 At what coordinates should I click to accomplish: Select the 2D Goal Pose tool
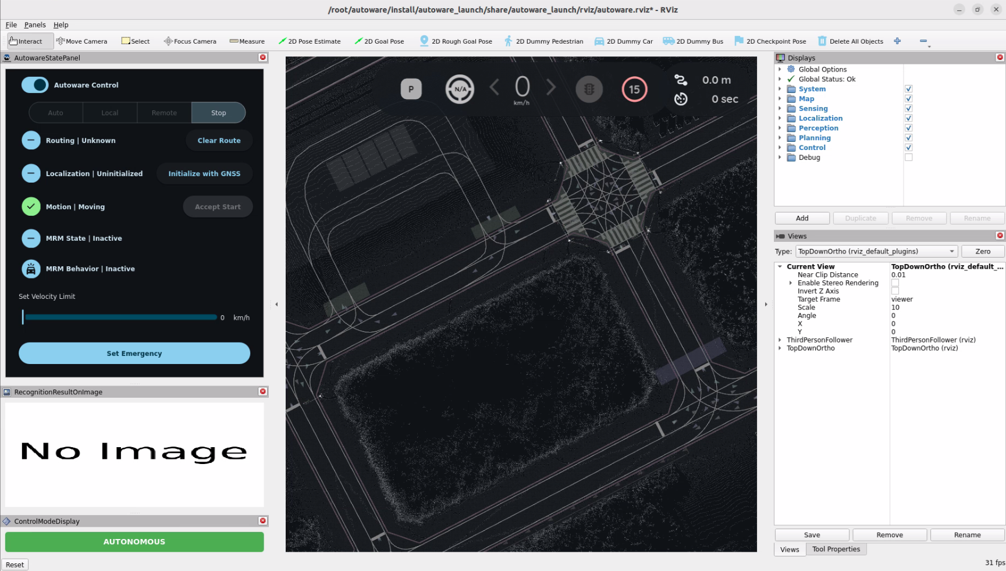(379, 41)
